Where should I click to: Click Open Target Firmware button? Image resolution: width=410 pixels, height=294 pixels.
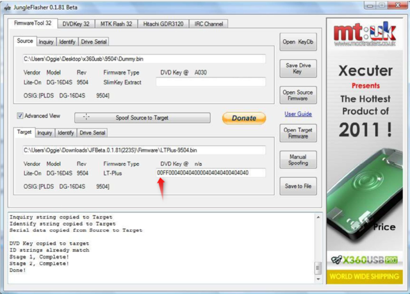click(x=298, y=133)
